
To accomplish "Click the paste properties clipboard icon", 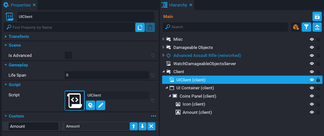I will click(x=150, y=27).
